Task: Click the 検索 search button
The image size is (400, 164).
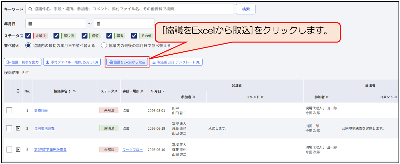Action: tap(246, 9)
